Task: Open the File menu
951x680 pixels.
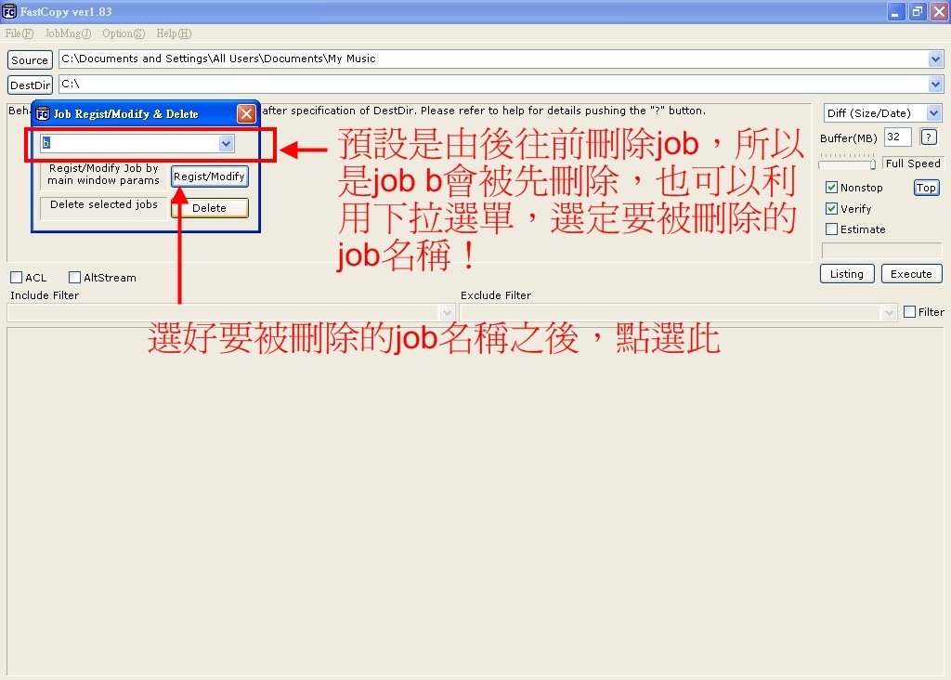Action: click(20, 33)
